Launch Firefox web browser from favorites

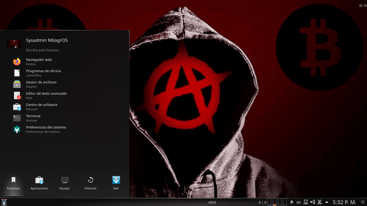[39, 62]
